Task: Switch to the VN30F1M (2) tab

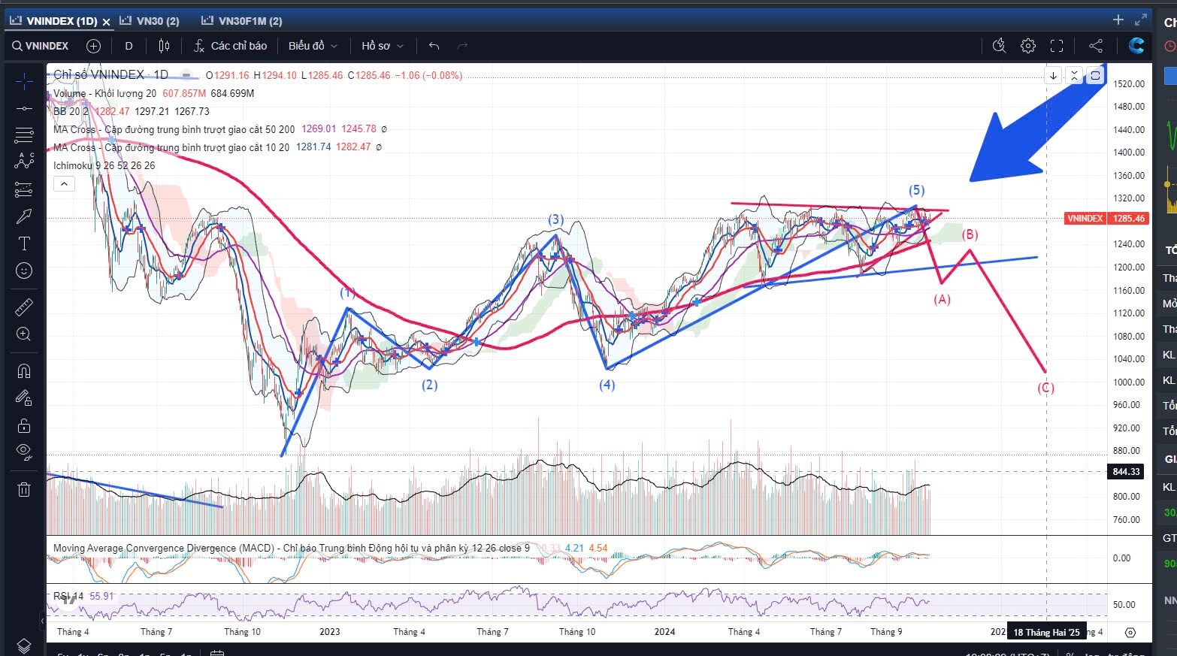Action: click(242, 21)
